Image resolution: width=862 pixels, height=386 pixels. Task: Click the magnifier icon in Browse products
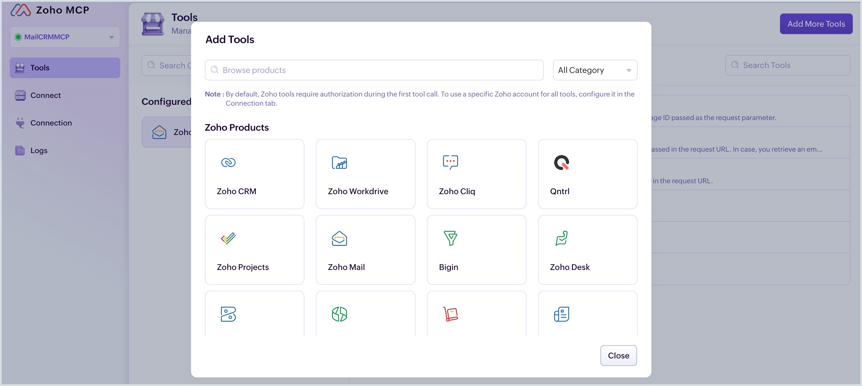215,70
